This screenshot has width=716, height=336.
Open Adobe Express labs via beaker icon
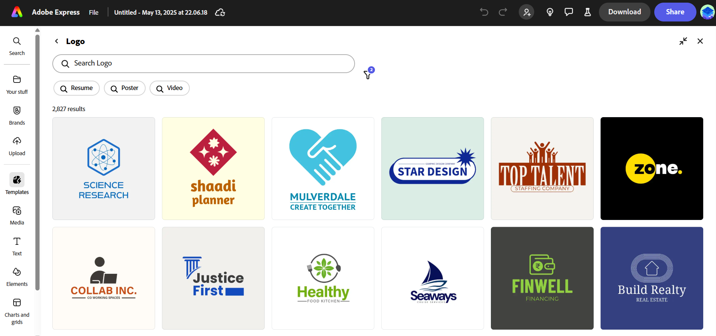pyautogui.click(x=587, y=12)
